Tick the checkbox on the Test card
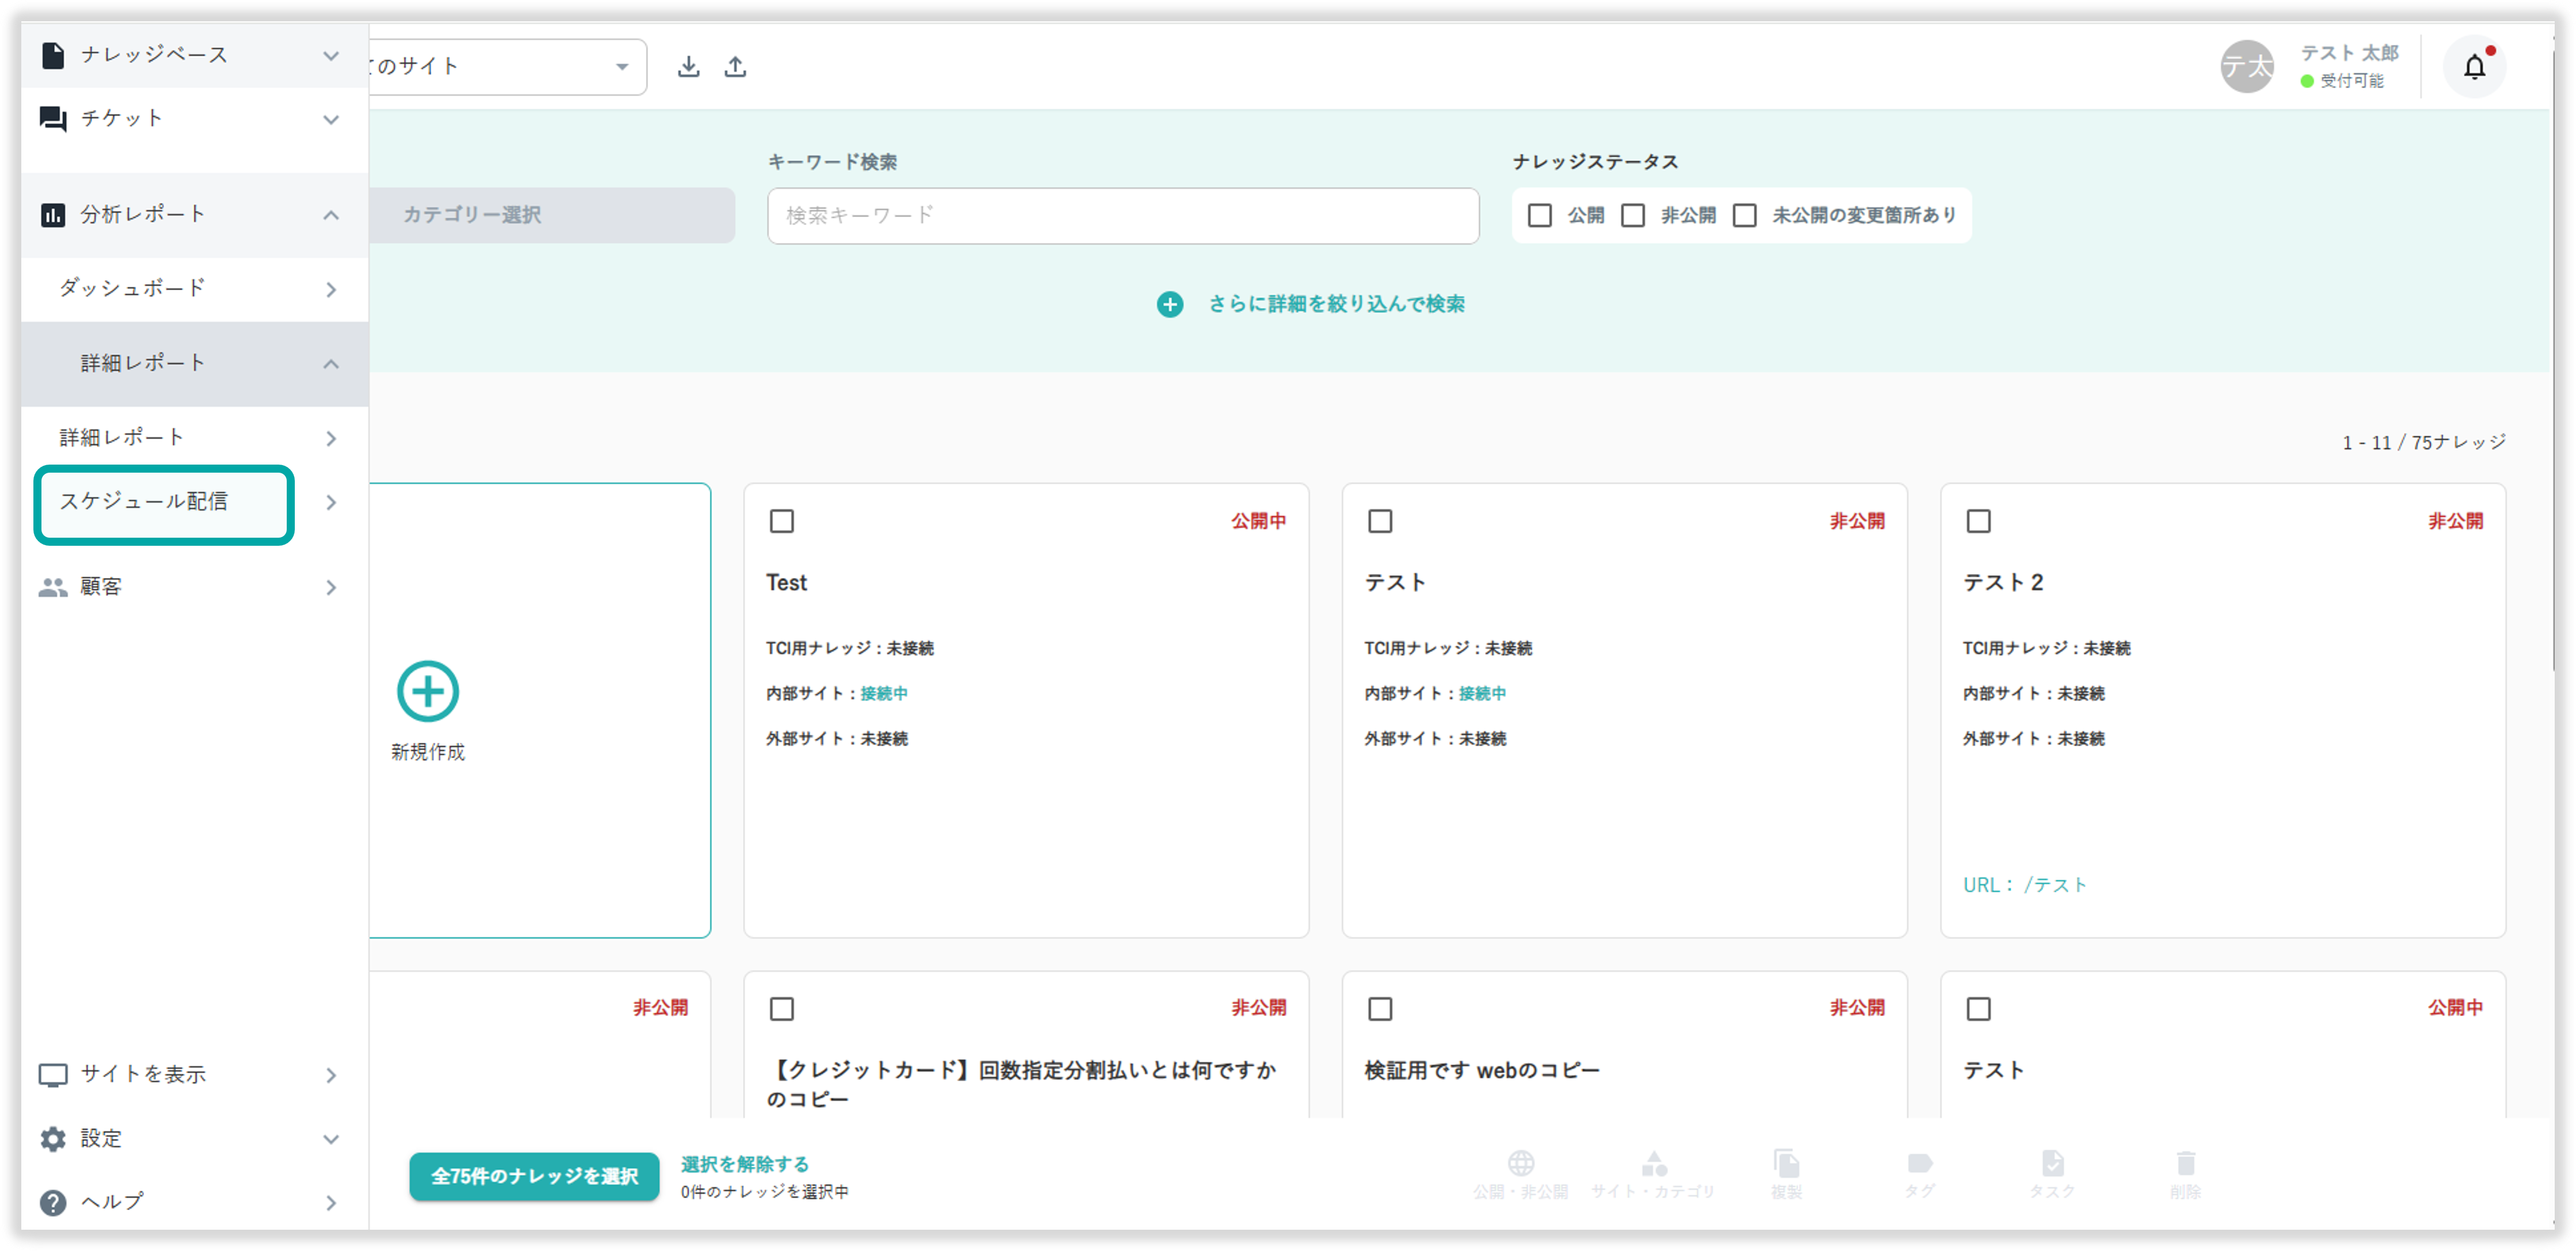 pyautogui.click(x=782, y=521)
